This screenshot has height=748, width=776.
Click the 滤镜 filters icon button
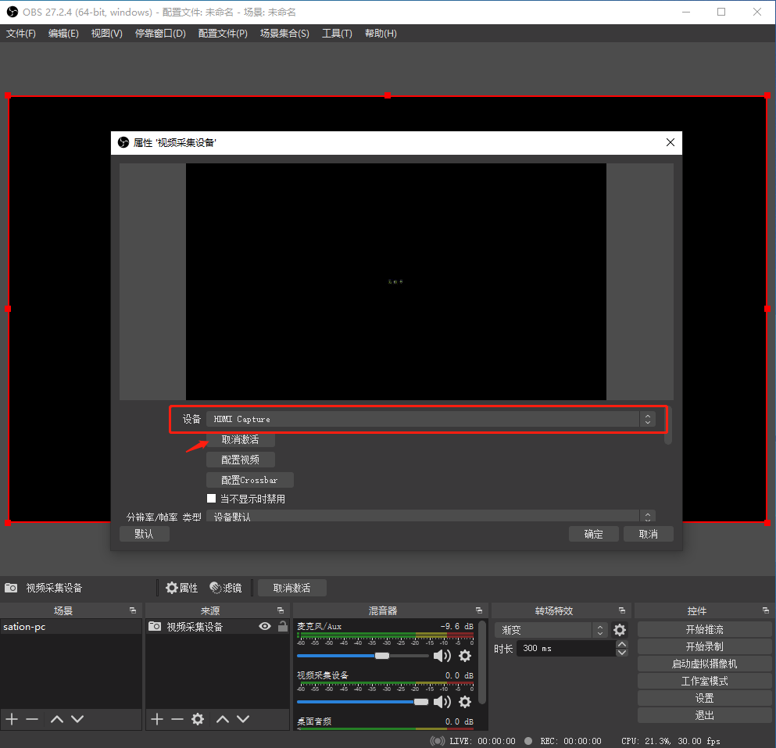[226, 588]
